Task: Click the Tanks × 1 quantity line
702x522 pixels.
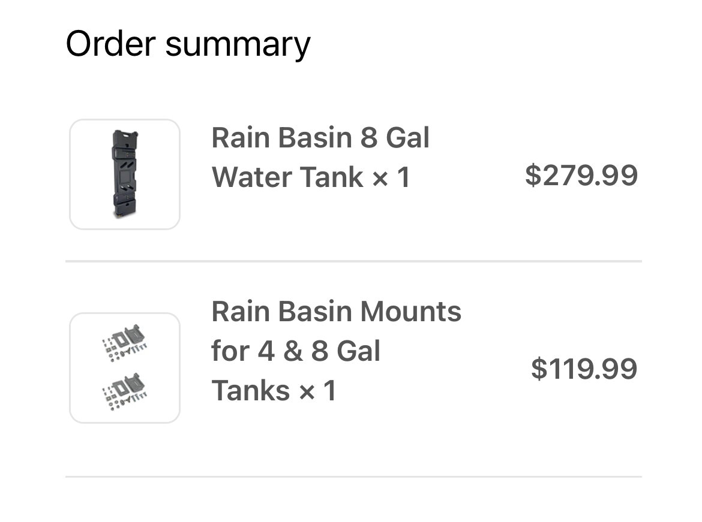Action: tap(274, 391)
